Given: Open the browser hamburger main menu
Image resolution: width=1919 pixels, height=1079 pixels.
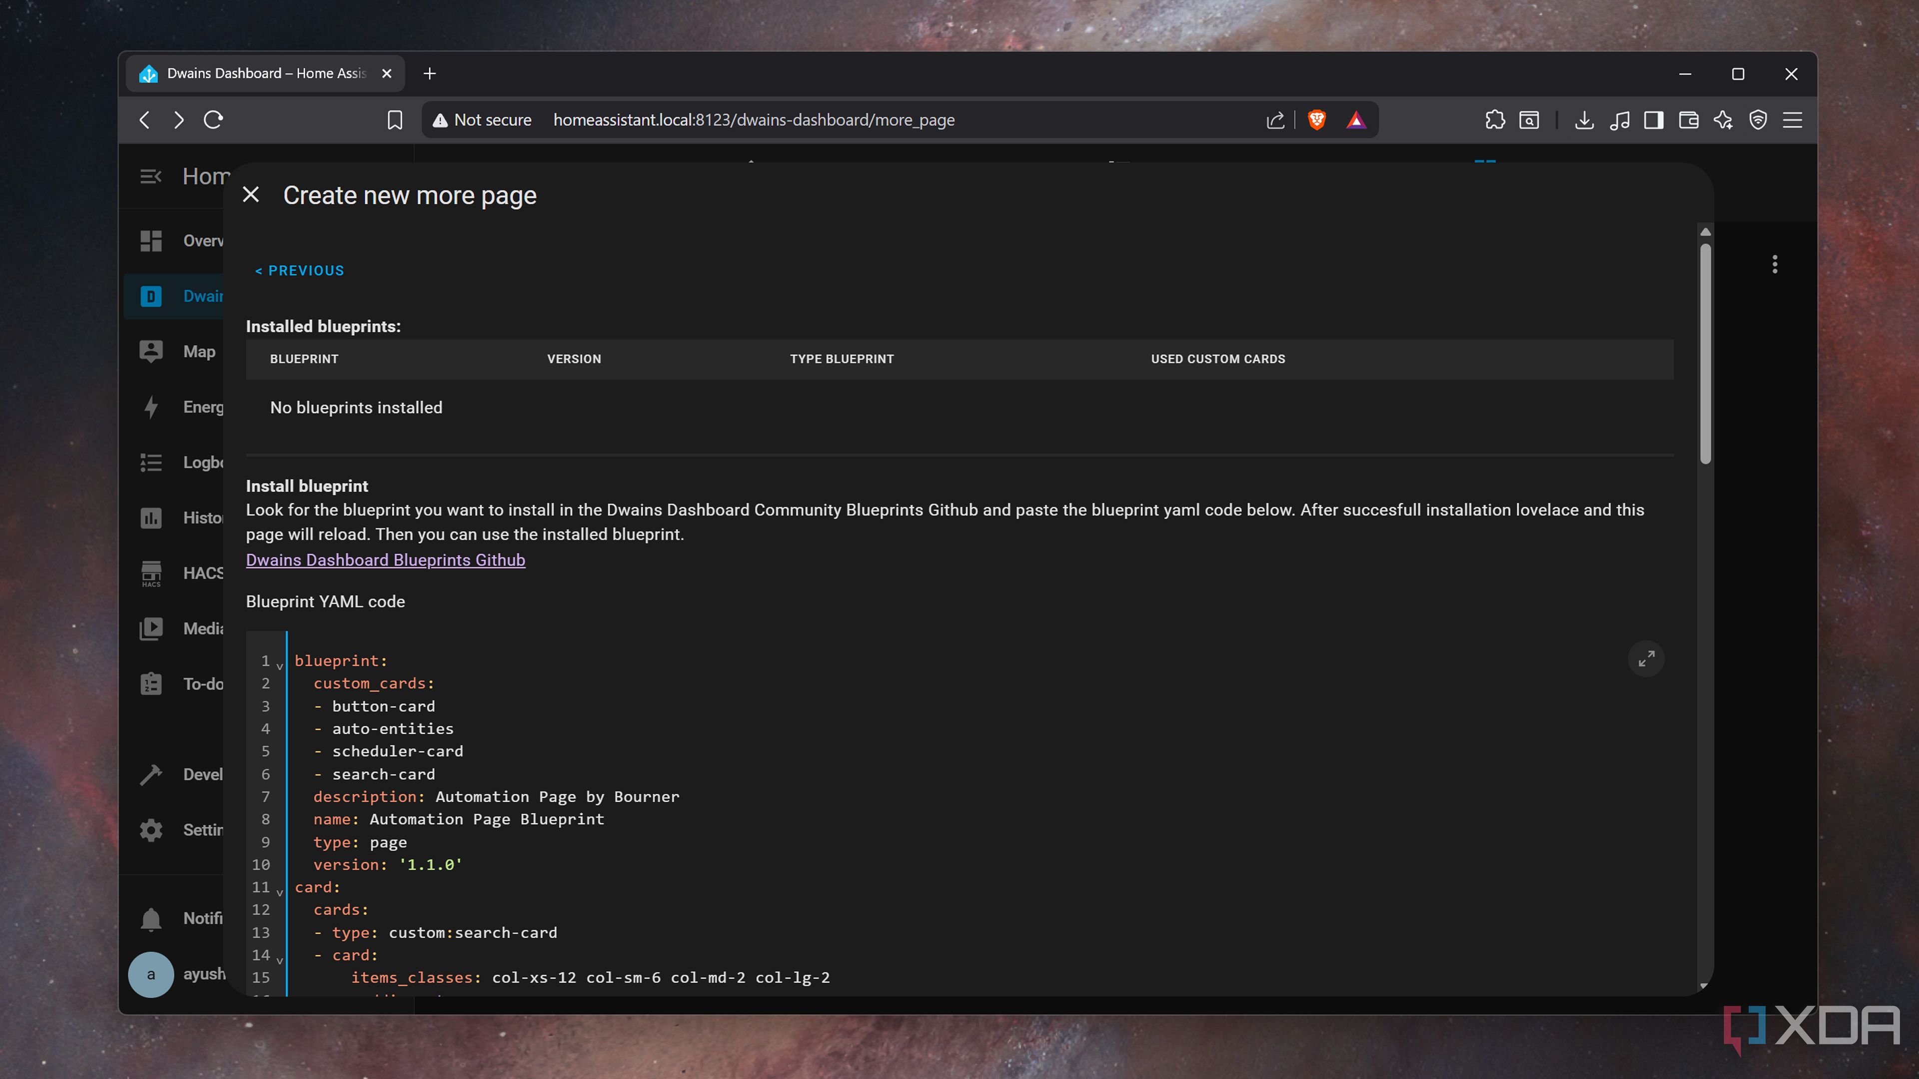Looking at the screenshot, I should tap(1793, 120).
